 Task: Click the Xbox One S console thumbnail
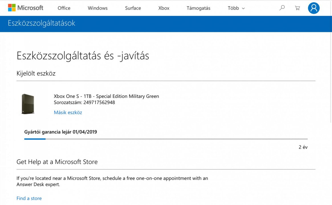28,104
